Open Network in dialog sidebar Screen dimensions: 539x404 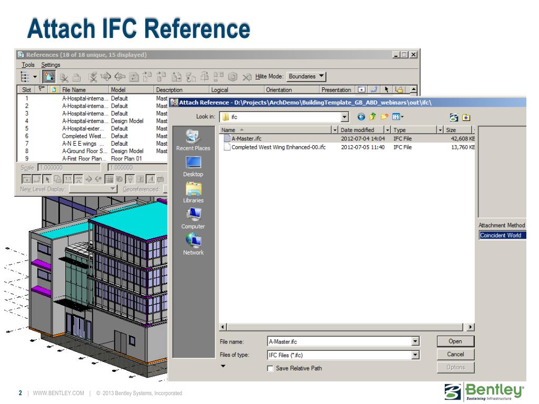(x=193, y=244)
